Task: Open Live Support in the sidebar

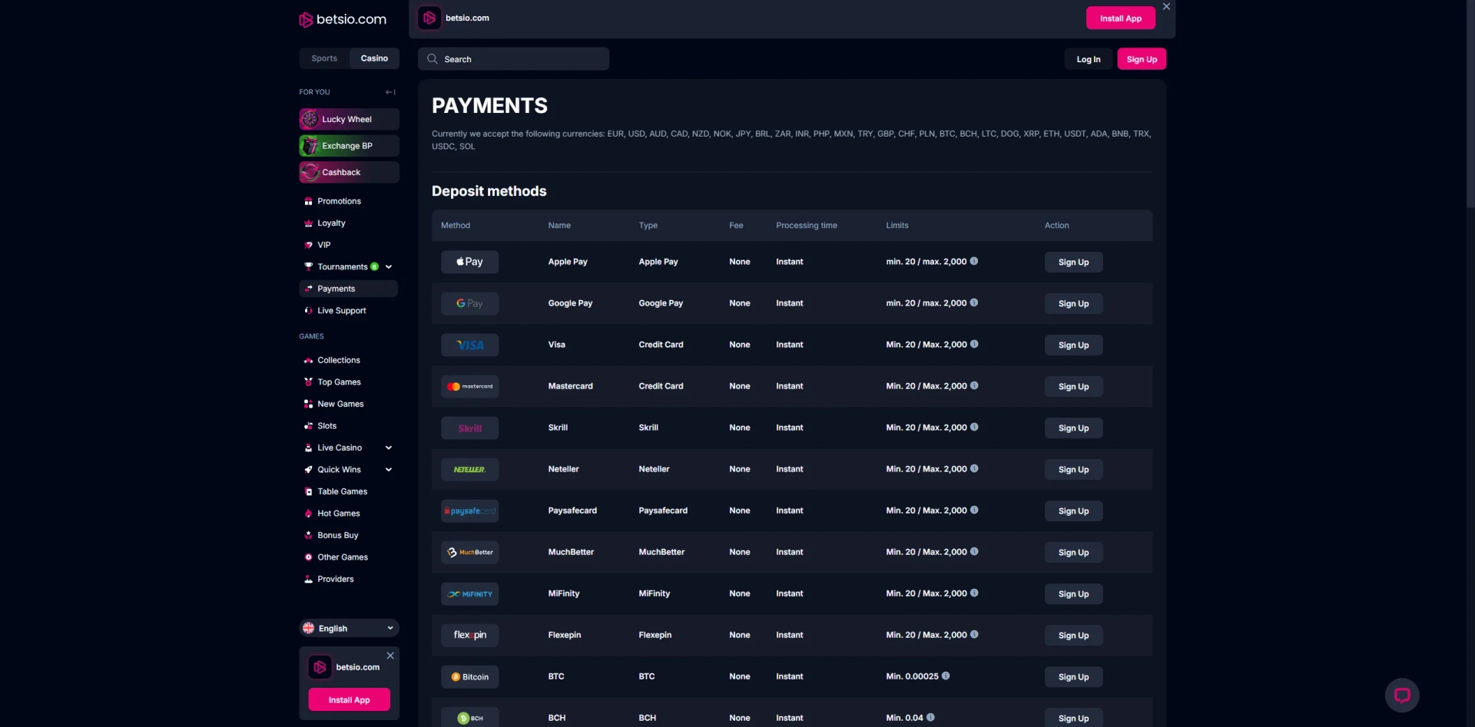Action: pyautogui.click(x=341, y=311)
